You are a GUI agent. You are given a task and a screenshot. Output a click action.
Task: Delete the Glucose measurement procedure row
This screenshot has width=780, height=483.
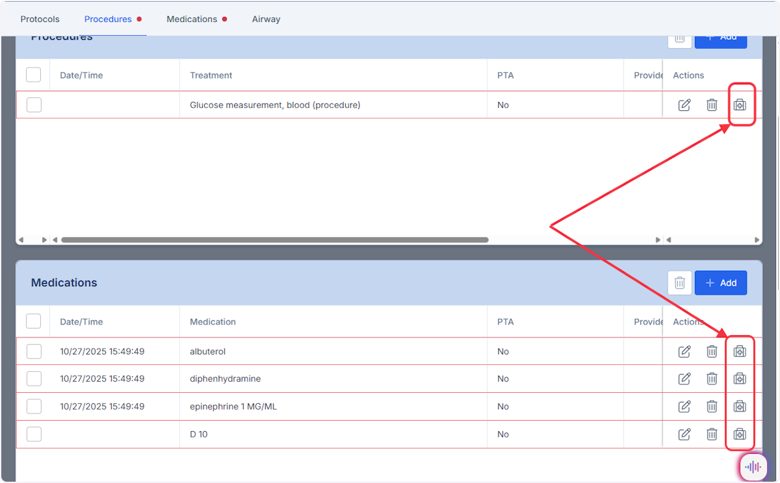pos(712,105)
